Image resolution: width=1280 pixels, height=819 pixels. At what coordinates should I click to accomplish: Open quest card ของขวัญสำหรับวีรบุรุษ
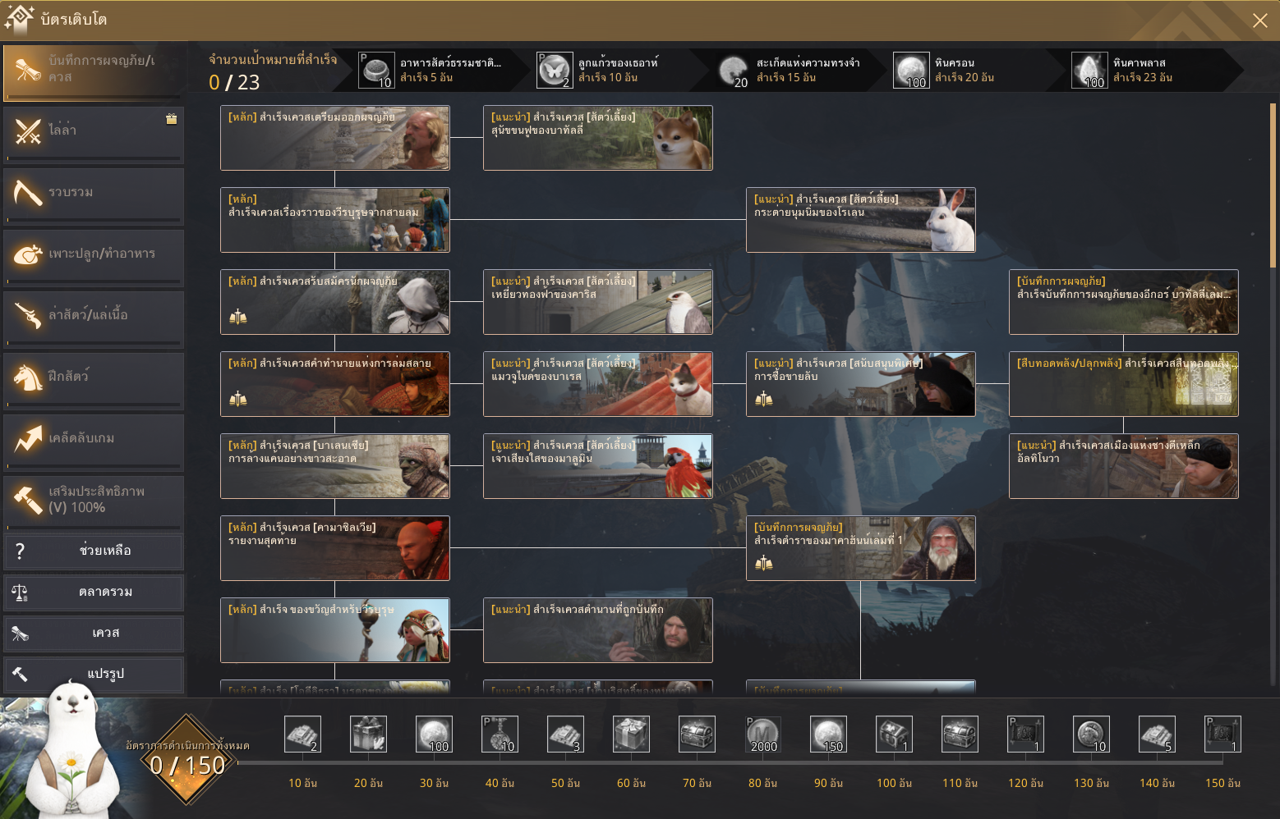tap(335, 630)
